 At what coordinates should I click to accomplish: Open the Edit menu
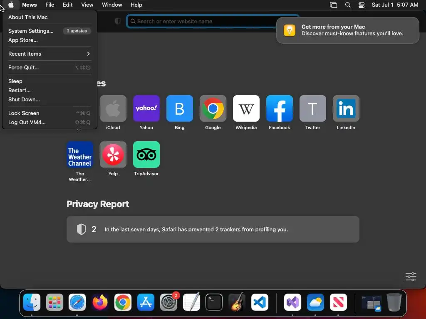[68, 5]
